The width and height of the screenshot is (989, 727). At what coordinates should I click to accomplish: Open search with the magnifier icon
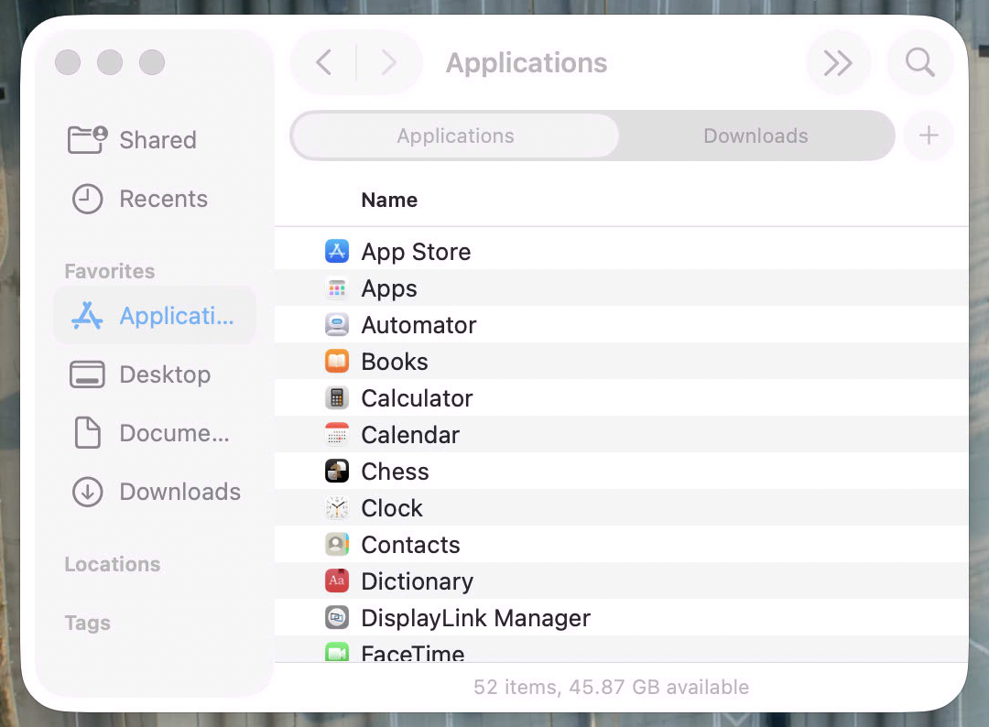(919, 62)
